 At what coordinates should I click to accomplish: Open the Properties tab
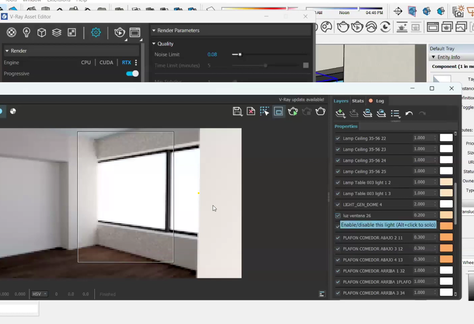(346, 126)
